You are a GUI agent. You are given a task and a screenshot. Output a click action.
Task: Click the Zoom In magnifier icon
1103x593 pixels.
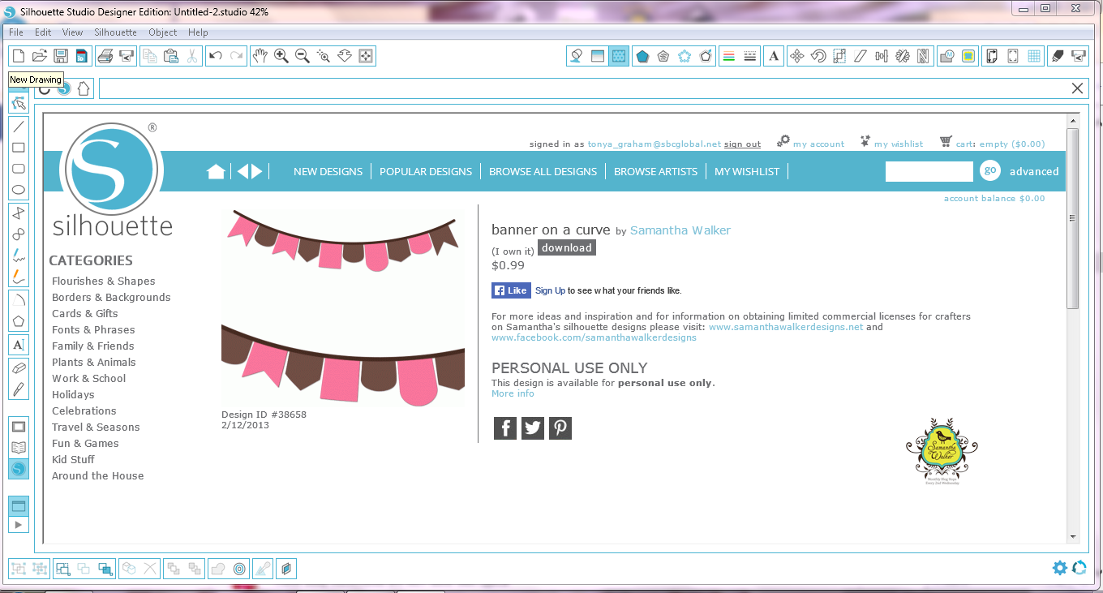tap(281, 56)
